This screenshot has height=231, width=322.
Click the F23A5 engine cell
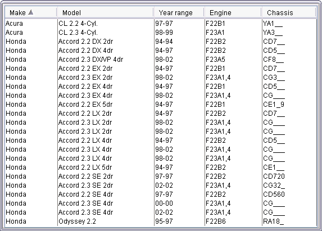tap(233, 60)
